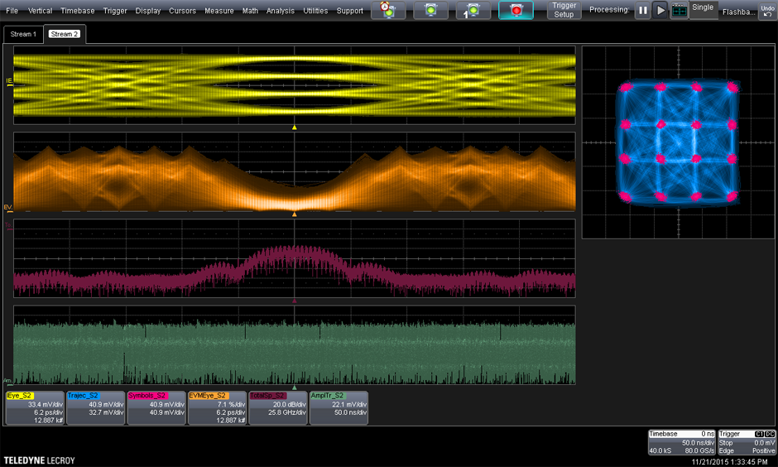Click the Auto trigger mode icon
Viewport: 778px width, 467px height.
pyautogui.click(x=387, y=11)
